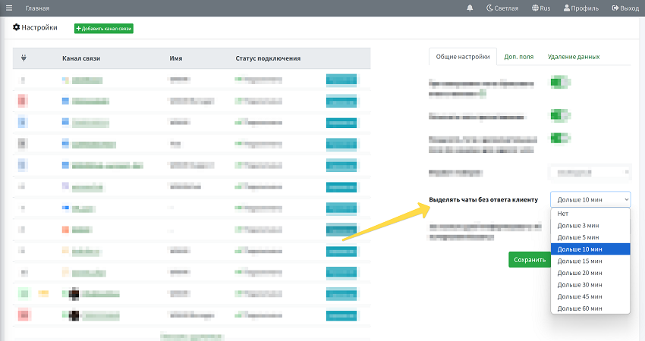Choose Нет in the dropdown list
645x341 pixels.
563,214
